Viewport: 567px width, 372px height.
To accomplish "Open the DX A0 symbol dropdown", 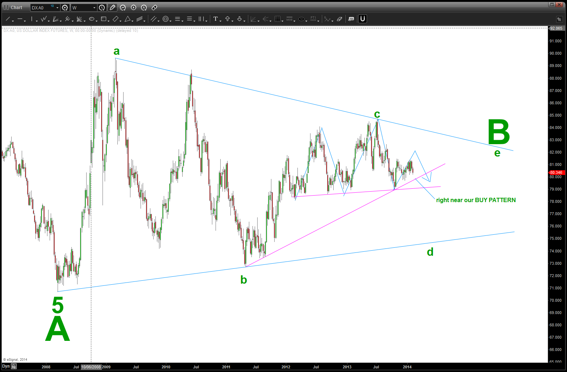I will point(57,8).
